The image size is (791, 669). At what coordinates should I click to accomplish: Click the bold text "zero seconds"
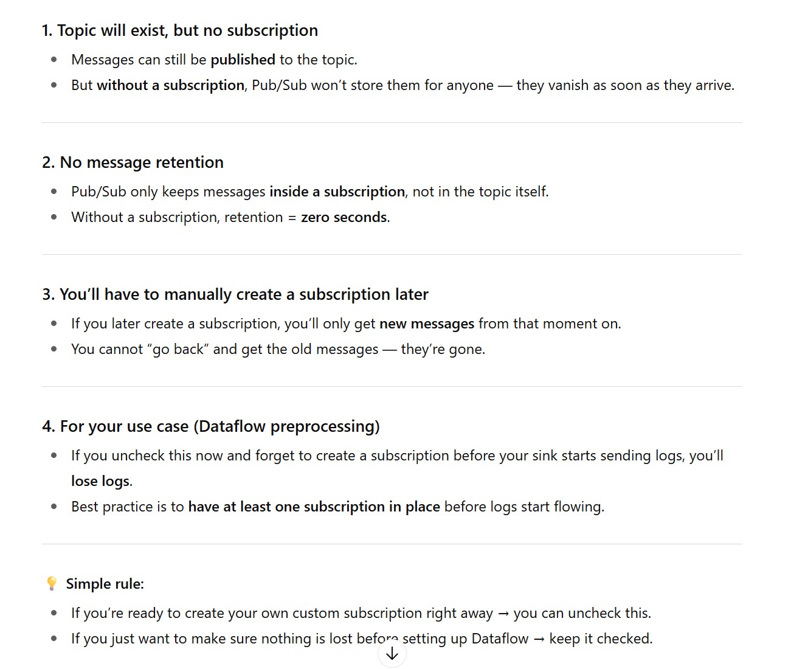point(344,217)
